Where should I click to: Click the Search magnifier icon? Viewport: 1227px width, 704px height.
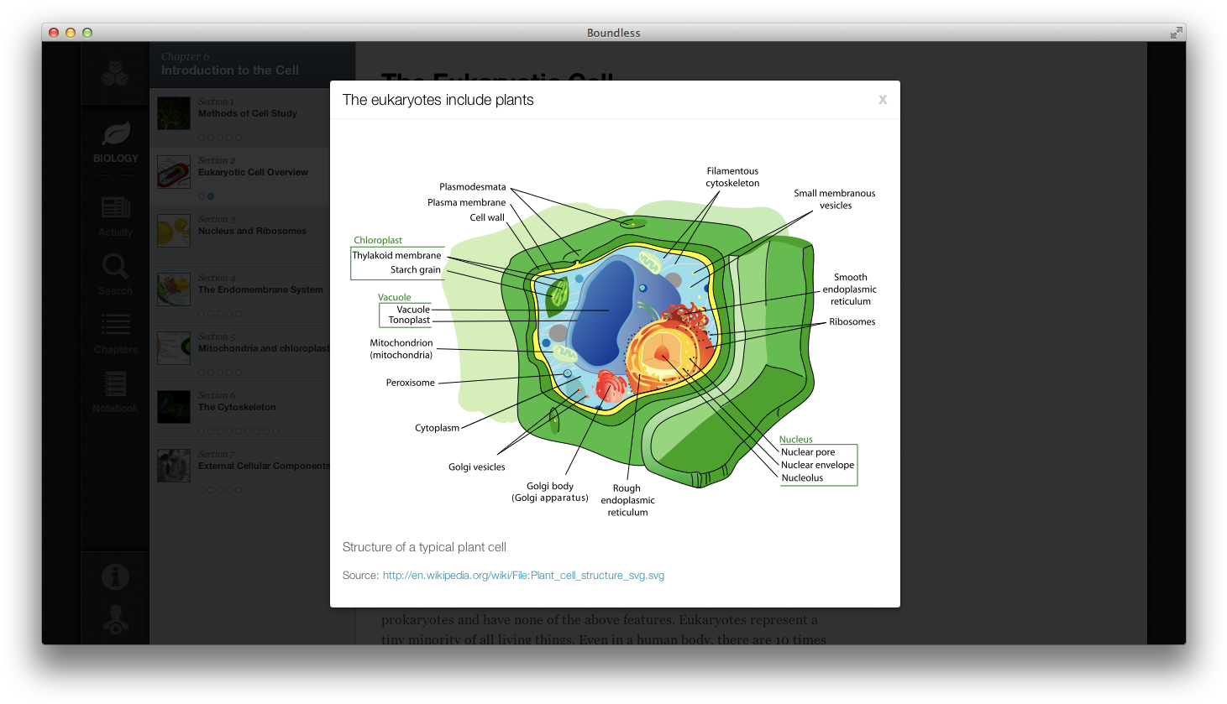[x=115, y=267]
